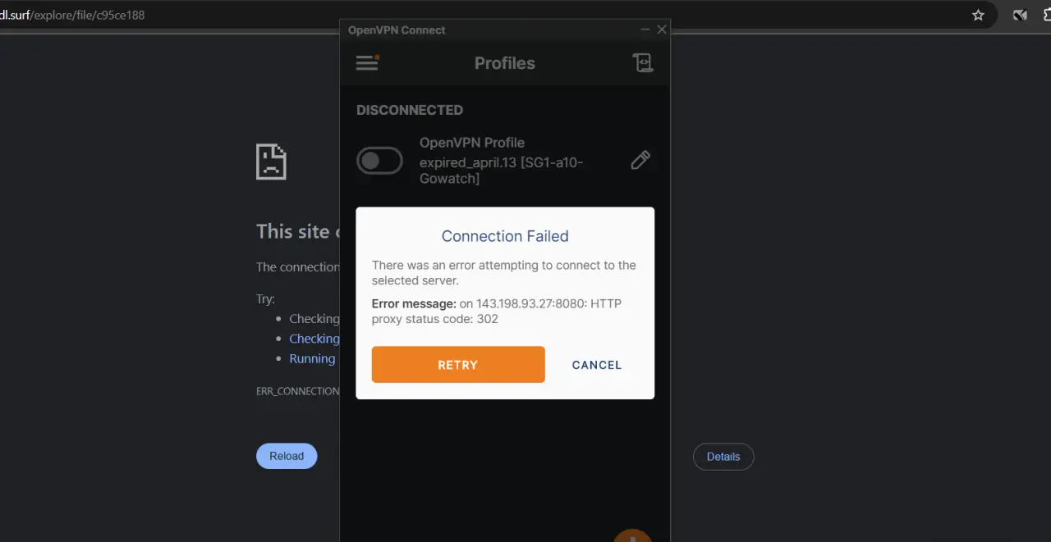Open the "Running" link on error page
The height and width of the screenshot is (542, 1051).
coord(312,358)
